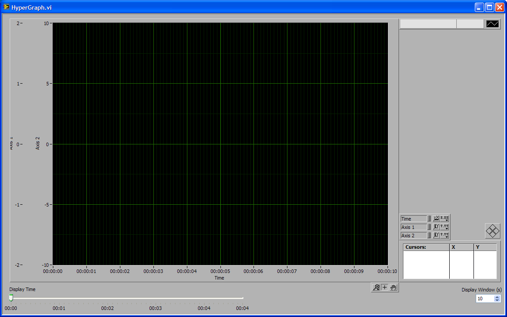
Task: Toggle the Axis 2 scale lock
Action: coord(429,236)
